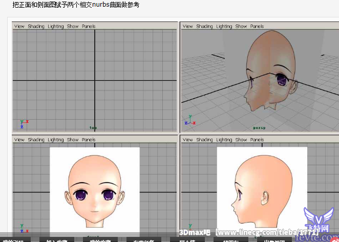Viewport: 339px width, 242px height.
Task: Click the heading text mentioning nurbs
Action: [76, 5]
